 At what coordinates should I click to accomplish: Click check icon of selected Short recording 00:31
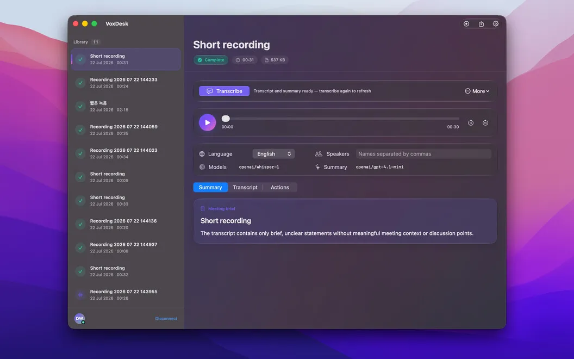pos(80,59)
